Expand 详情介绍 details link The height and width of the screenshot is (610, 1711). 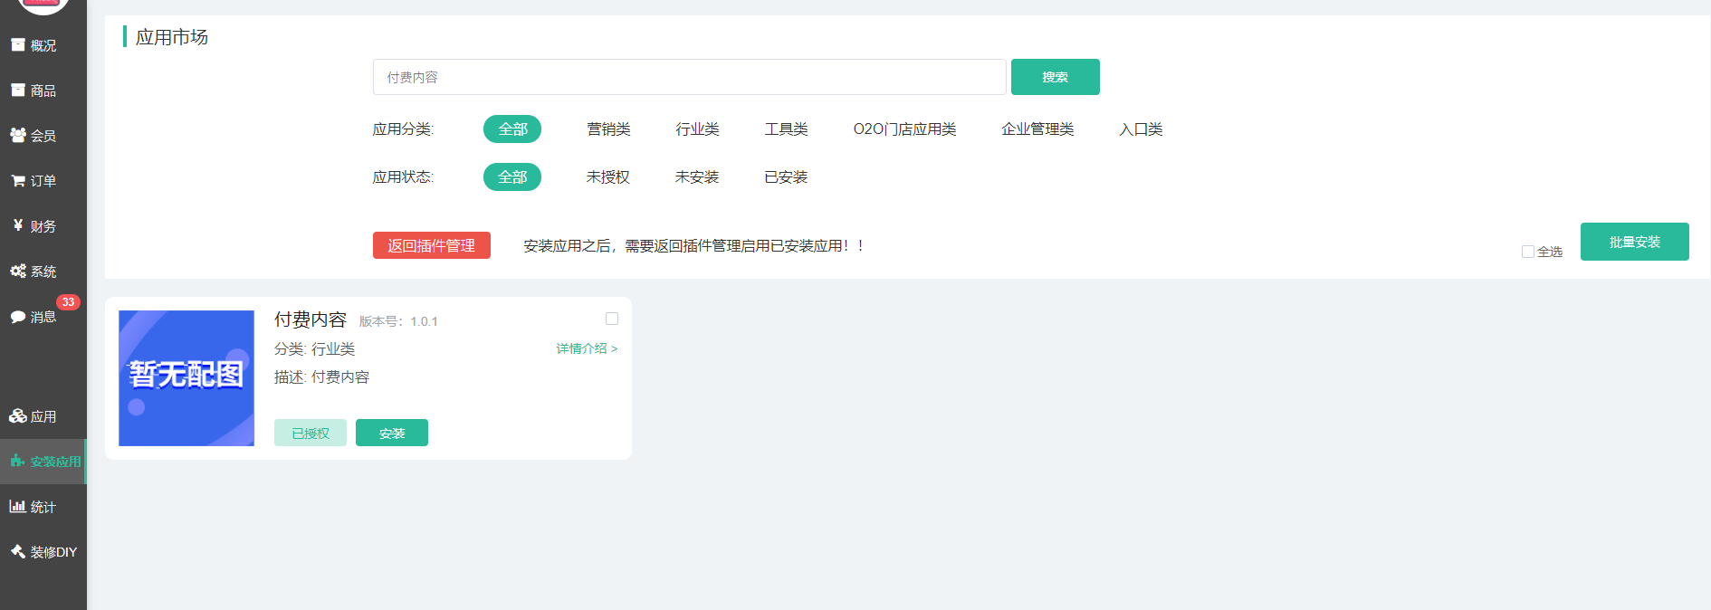tap(587, 348)
